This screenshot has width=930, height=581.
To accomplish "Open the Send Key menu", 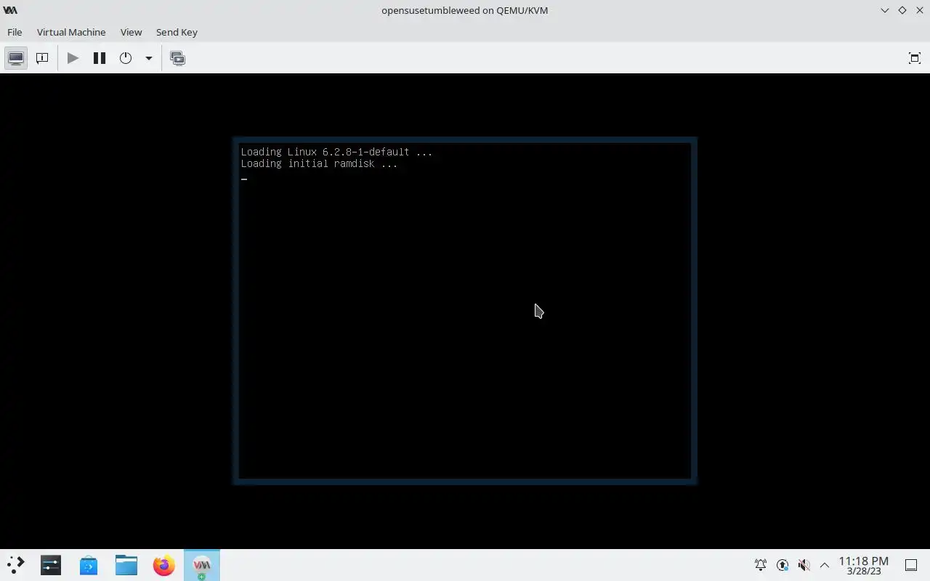I will click(x=177, y=32).
